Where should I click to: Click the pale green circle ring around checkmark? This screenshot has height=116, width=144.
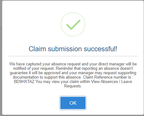point(73,25)
